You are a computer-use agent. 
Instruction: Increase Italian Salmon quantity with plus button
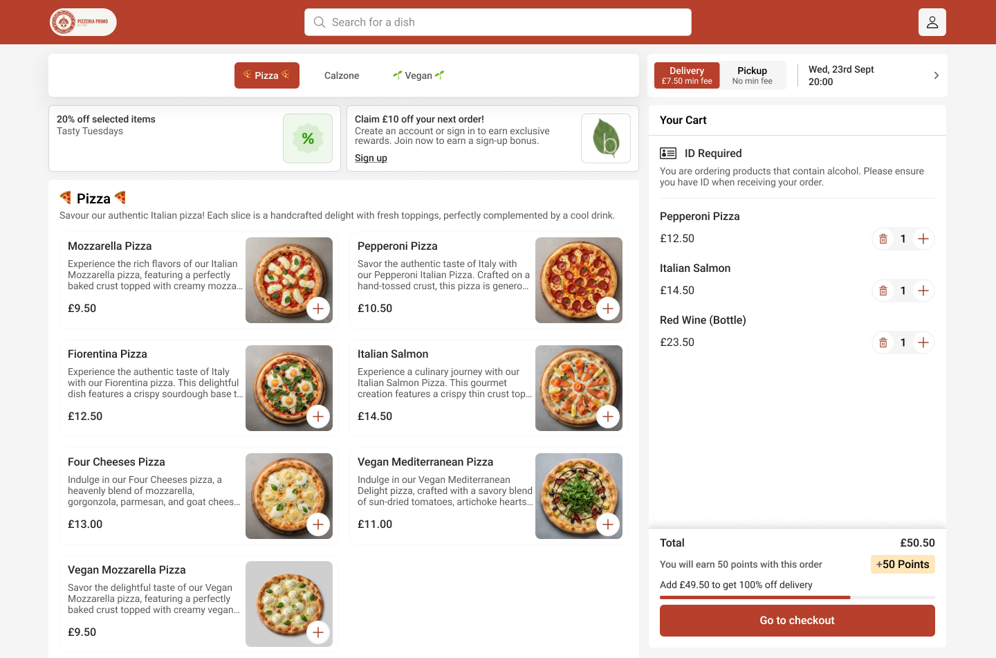click(x=923, y=290)
